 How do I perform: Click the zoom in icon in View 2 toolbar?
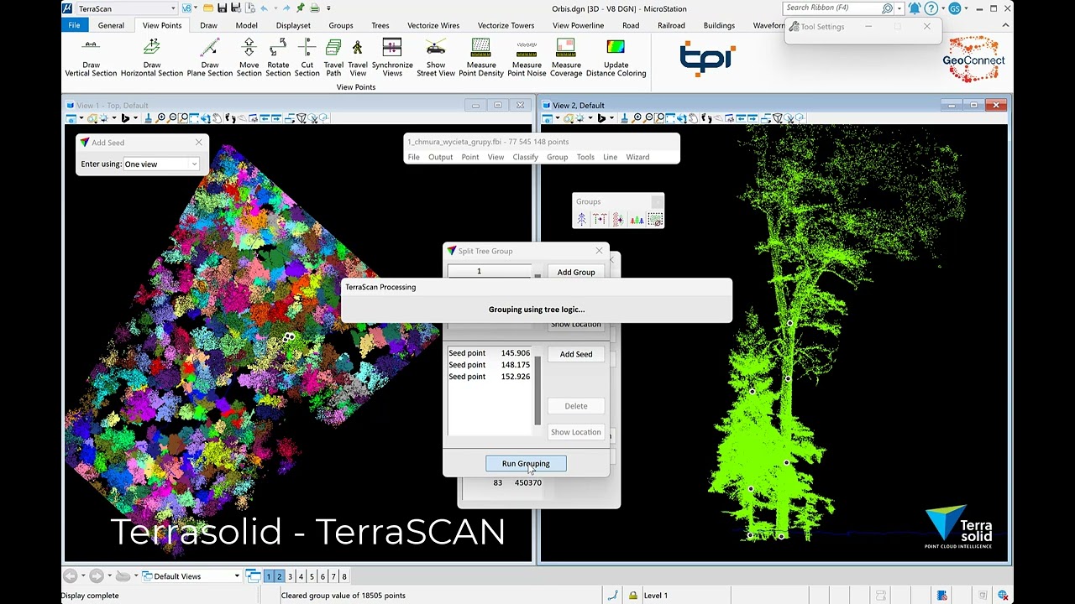point(637,118)
